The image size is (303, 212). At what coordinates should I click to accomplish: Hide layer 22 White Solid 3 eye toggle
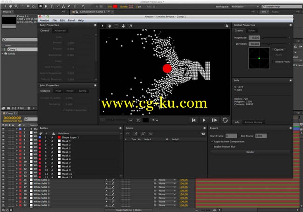click(x=3, y=205)
